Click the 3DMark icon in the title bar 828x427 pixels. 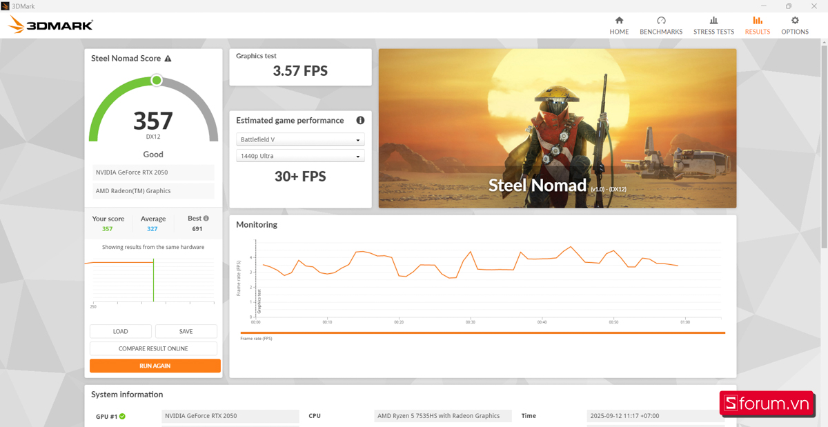point(6,6)
